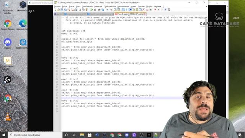Open the Editar menu
Image resolution: width=245 pixels, height=138 pixels.
(x=65, y=7)
